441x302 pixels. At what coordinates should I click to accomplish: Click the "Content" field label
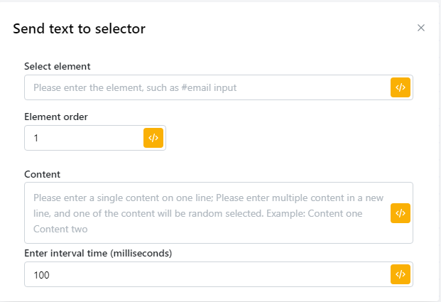point(42,174)
